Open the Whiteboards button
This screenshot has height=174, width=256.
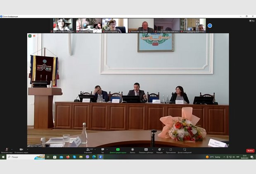[185, 150]
